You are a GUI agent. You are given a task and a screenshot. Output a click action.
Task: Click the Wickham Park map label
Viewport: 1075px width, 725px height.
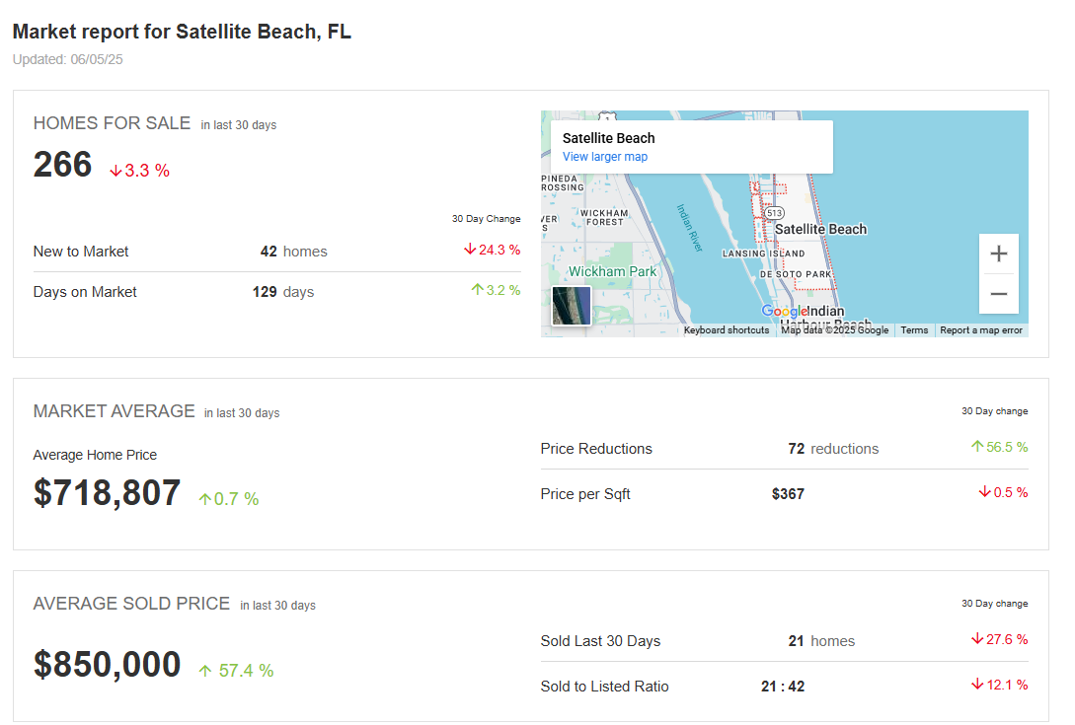point(612,271)
